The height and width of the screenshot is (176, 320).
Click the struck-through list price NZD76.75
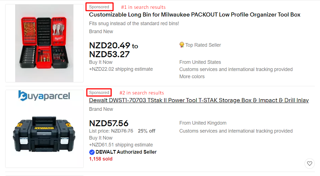coord(122,131)
